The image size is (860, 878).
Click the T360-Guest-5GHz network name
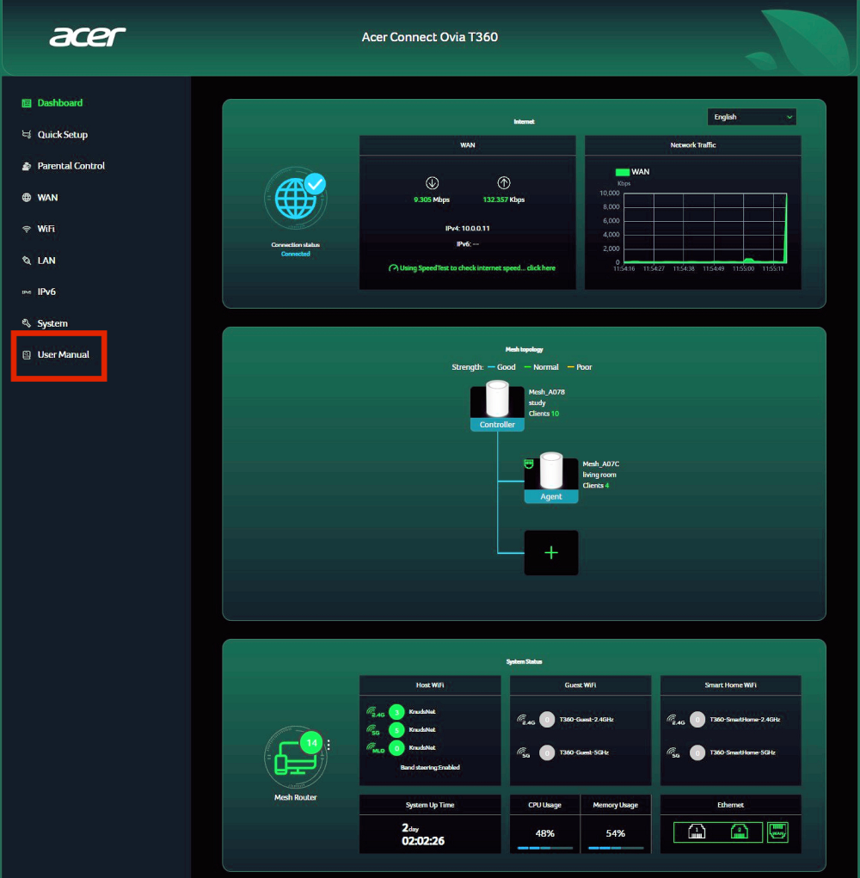point(584,752)
